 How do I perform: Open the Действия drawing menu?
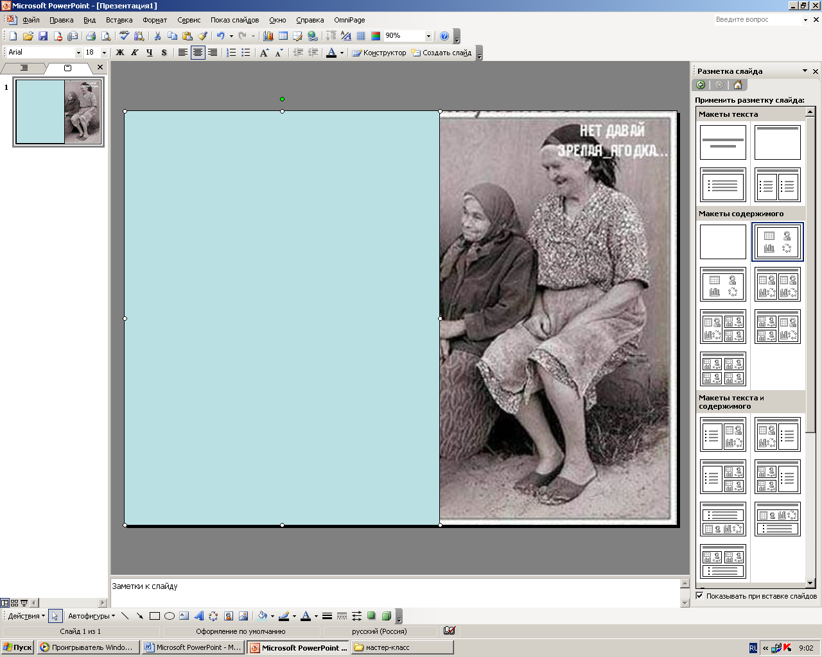tap(26, 616)
